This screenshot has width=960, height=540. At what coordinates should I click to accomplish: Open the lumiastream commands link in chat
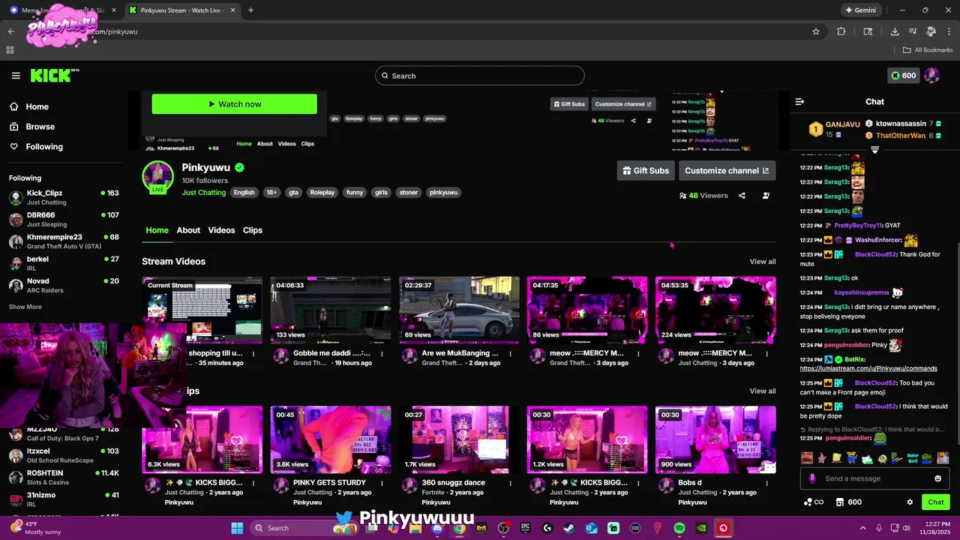point(868,368)
